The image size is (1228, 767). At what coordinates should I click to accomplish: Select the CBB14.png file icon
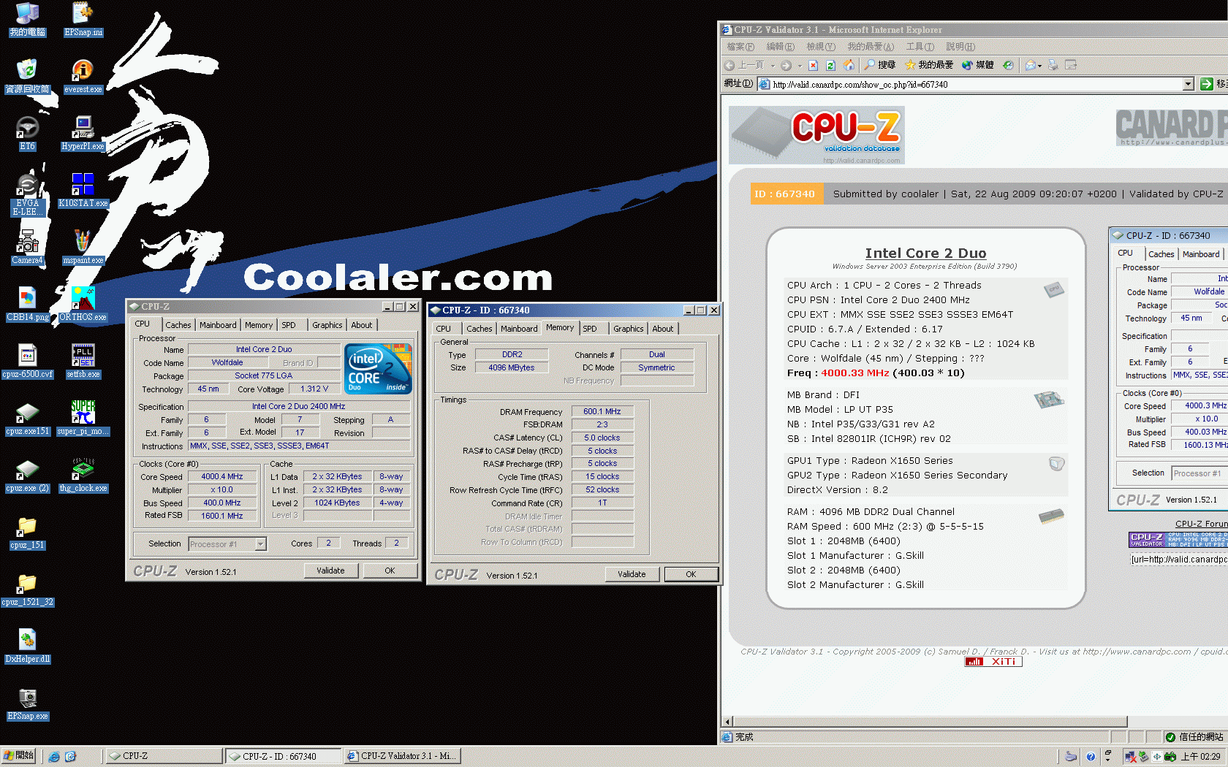click(27, 304)
